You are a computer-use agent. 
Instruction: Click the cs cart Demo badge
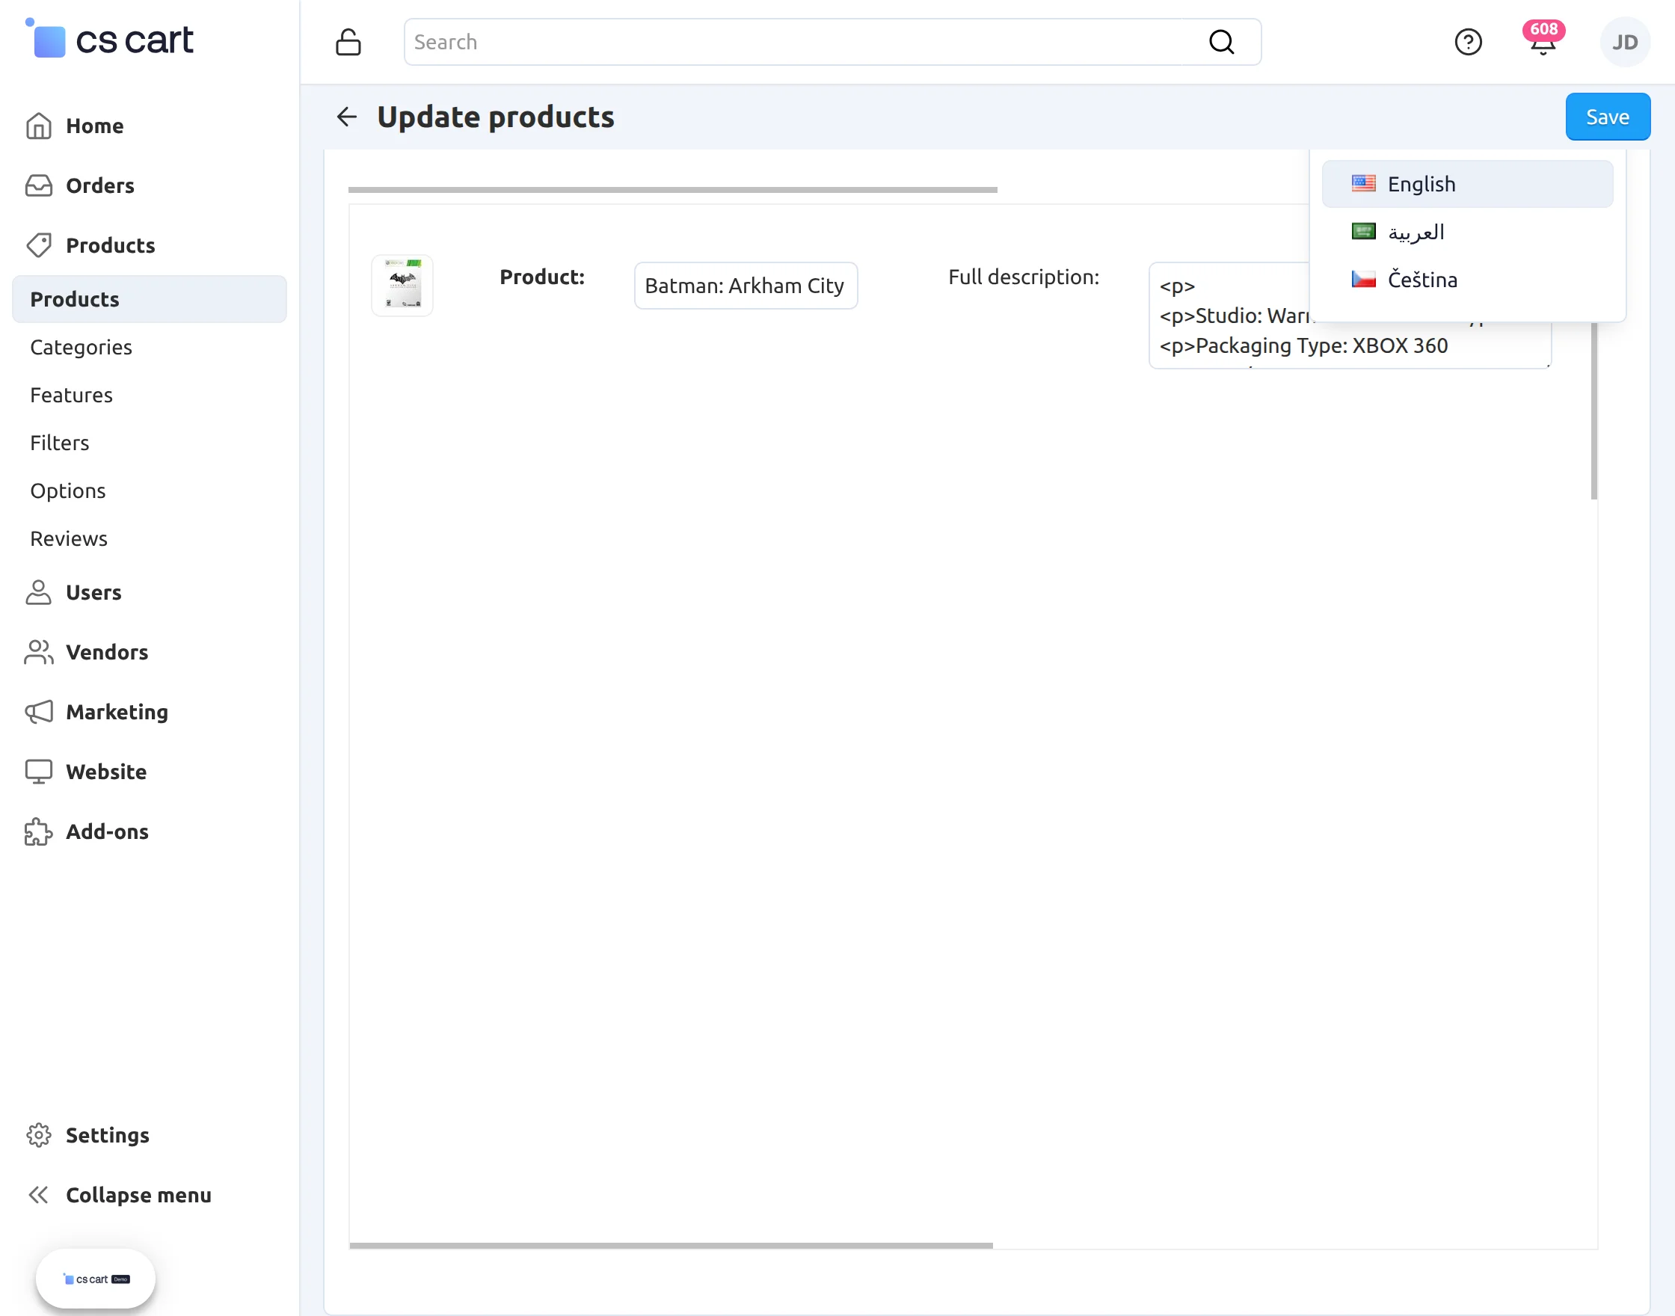[96, 1279]
